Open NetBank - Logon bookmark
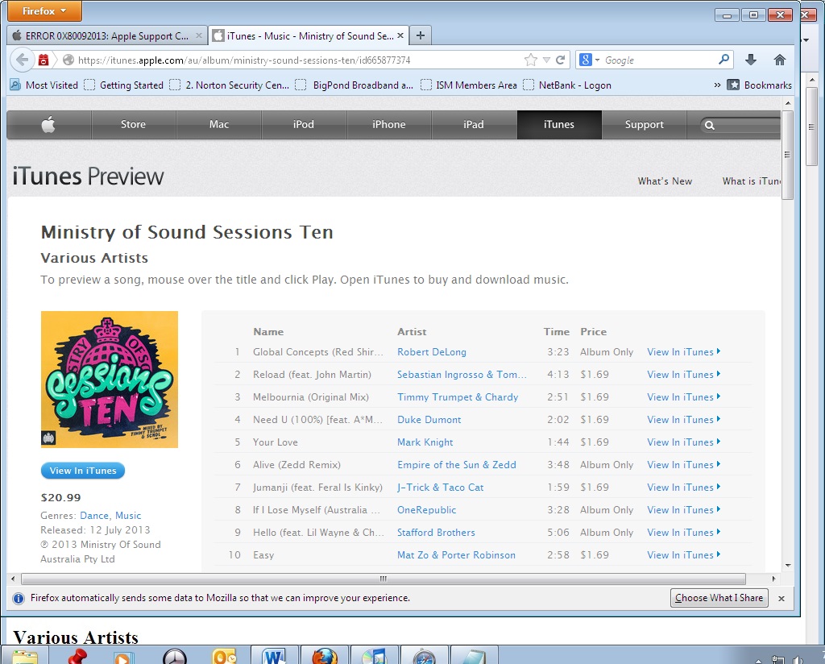This screenshot has height=664, width=825. pos(568,85)
